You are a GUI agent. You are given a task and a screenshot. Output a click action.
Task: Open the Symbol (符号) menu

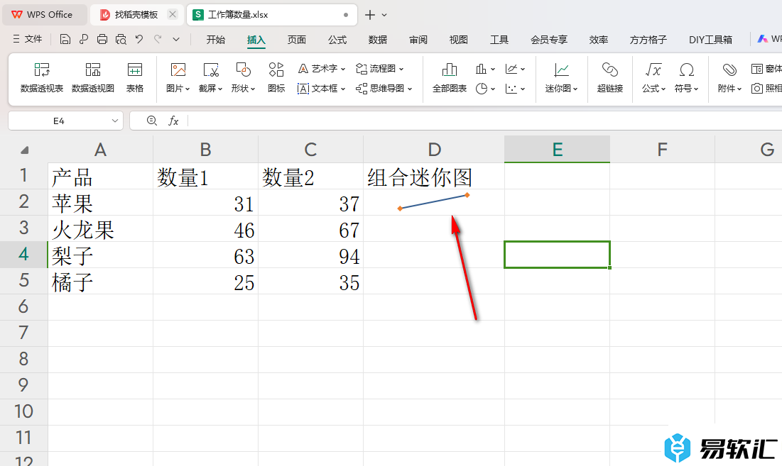tap(687, 78)
